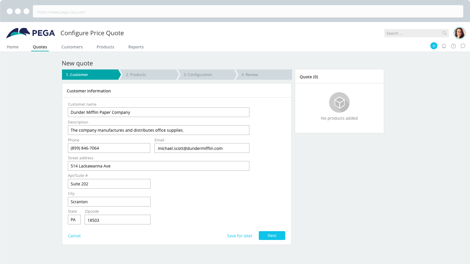Click the State field
This screenshot has width=470, height=264.
[74, 220]
